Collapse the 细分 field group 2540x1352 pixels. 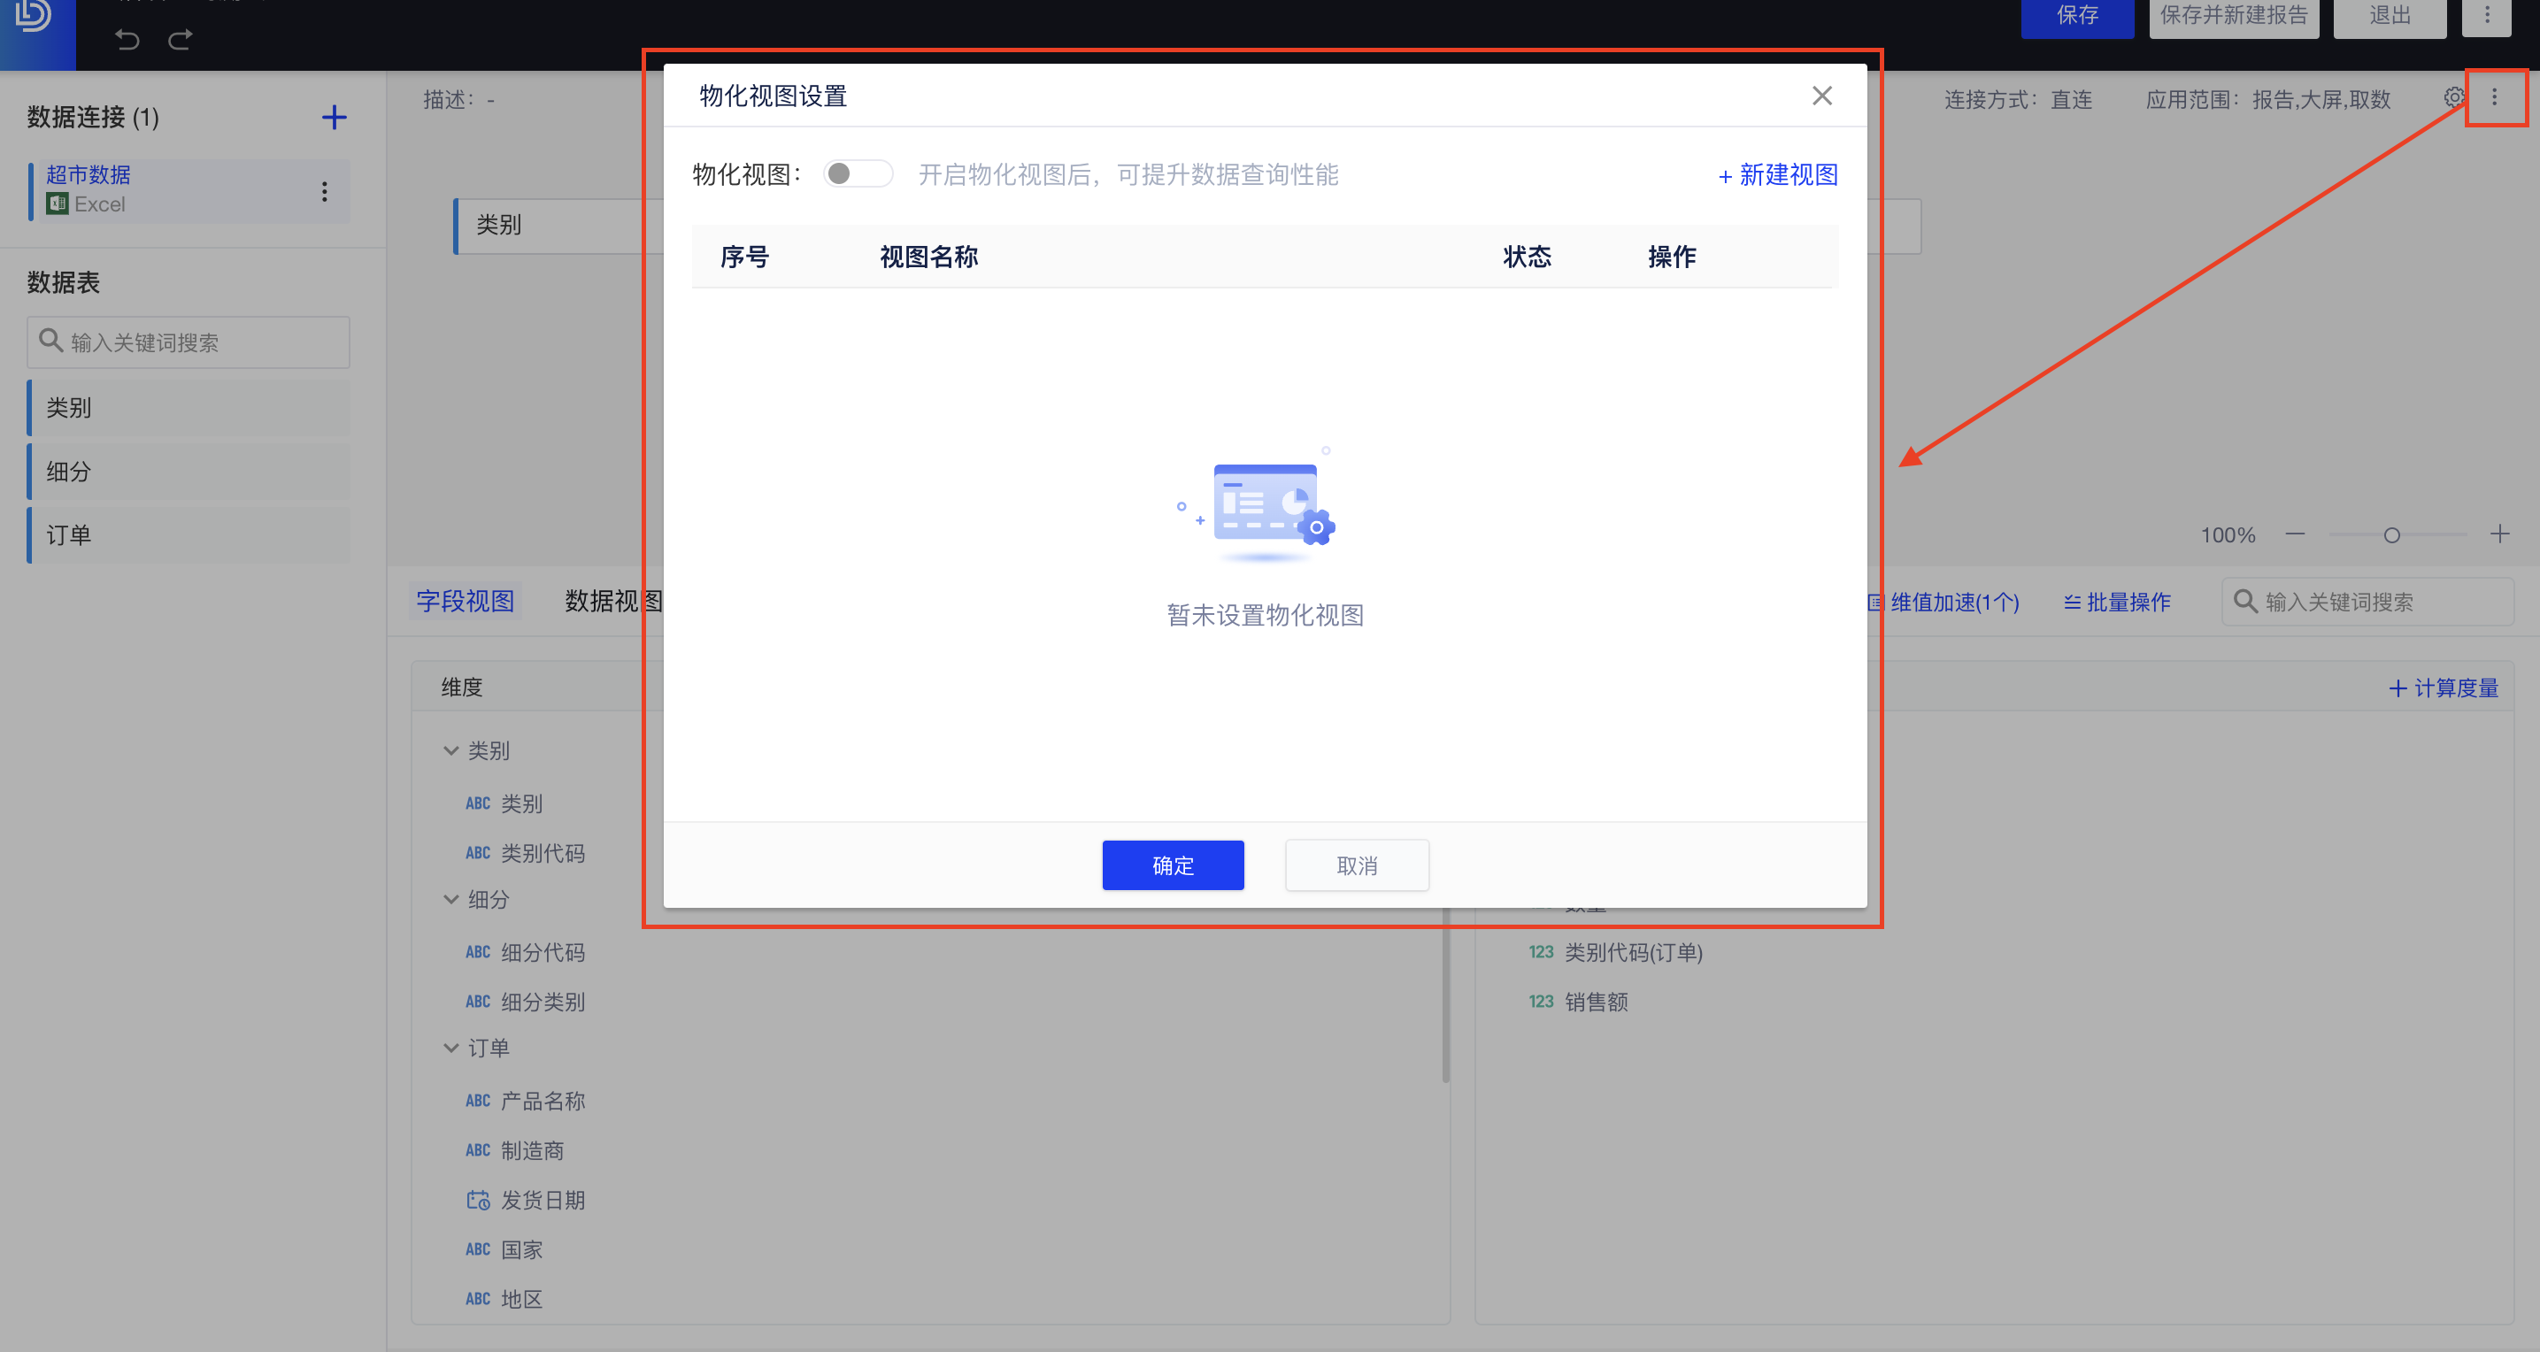pyautogui.click(x=451, y=899)
